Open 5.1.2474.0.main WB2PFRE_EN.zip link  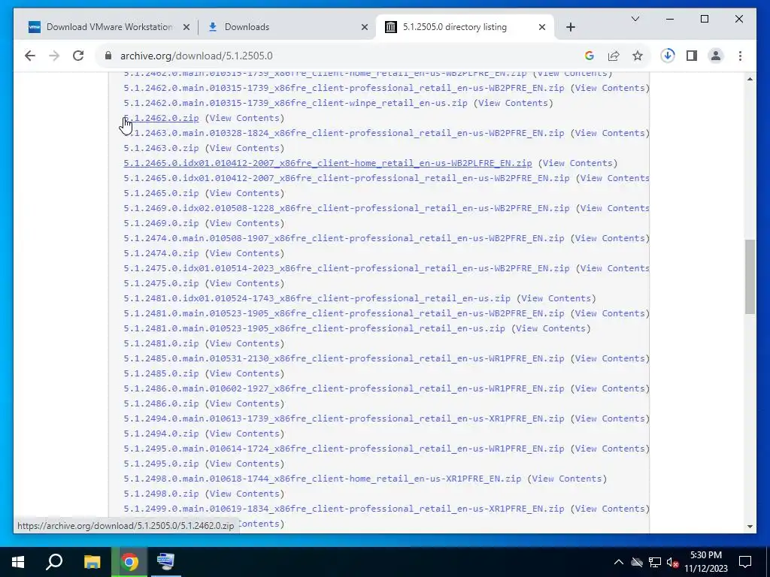(x=344, y=238)
